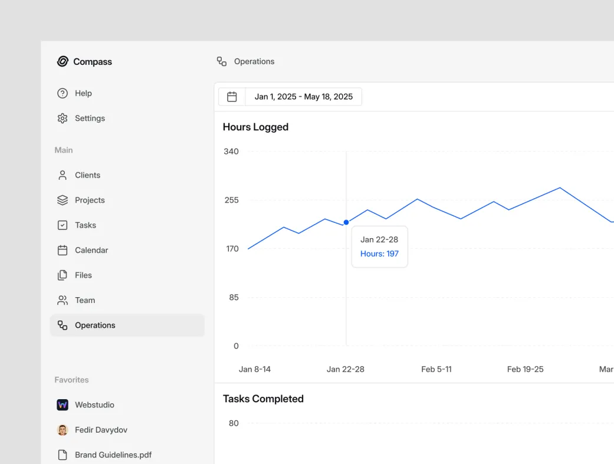Open the calendar date picker icon
Viewport: 614px width, 464px height.
[x=232, y=97]
